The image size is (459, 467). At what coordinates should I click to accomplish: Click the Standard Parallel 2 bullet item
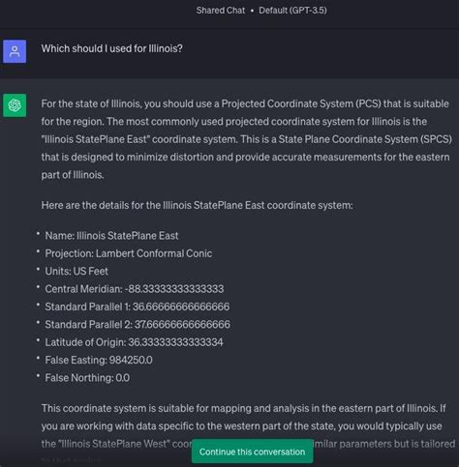[x=138, y=324]
